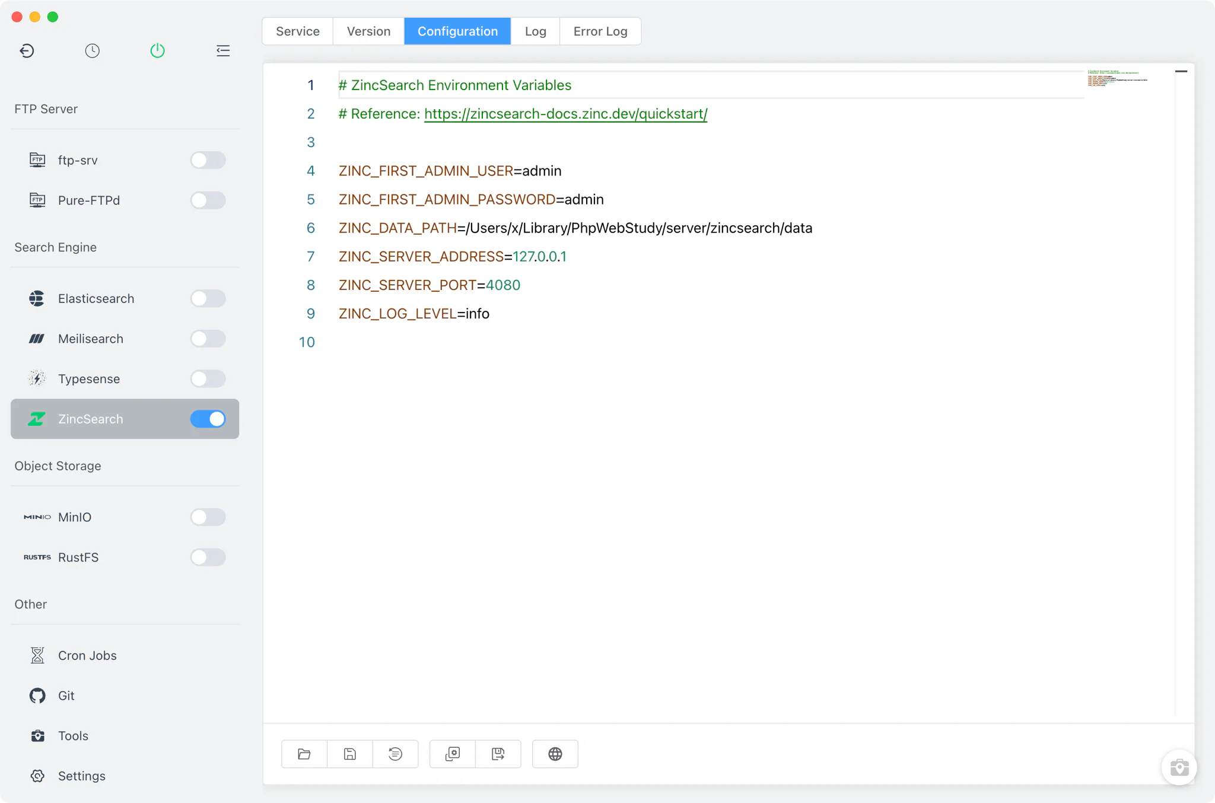Click the ZINC_LOG_LEVEL=info line
Screen dimensions: 1215x803
pyautogui.click(x=414, y=314)
